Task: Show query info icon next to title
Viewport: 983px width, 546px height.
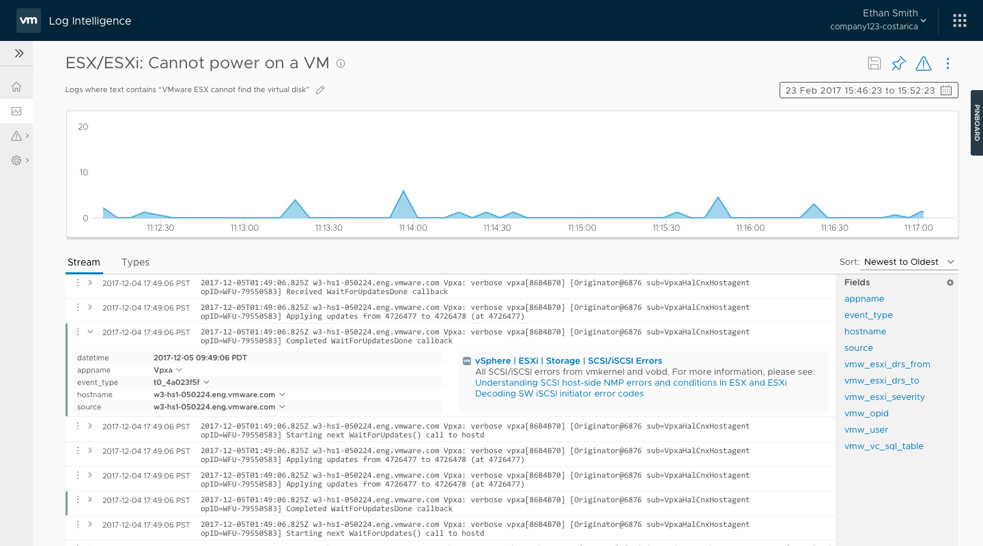Action: pos(341,63)
